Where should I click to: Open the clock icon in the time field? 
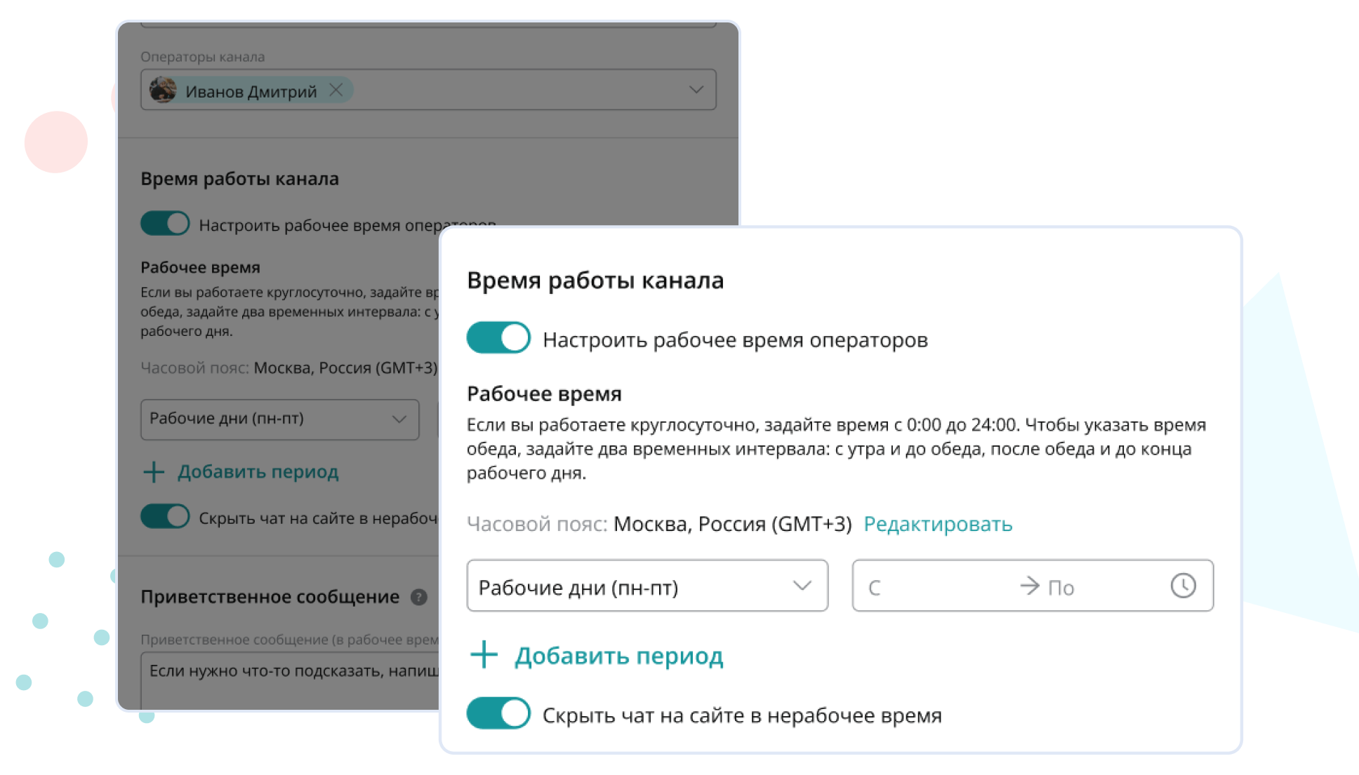[x=1184, y=584]
